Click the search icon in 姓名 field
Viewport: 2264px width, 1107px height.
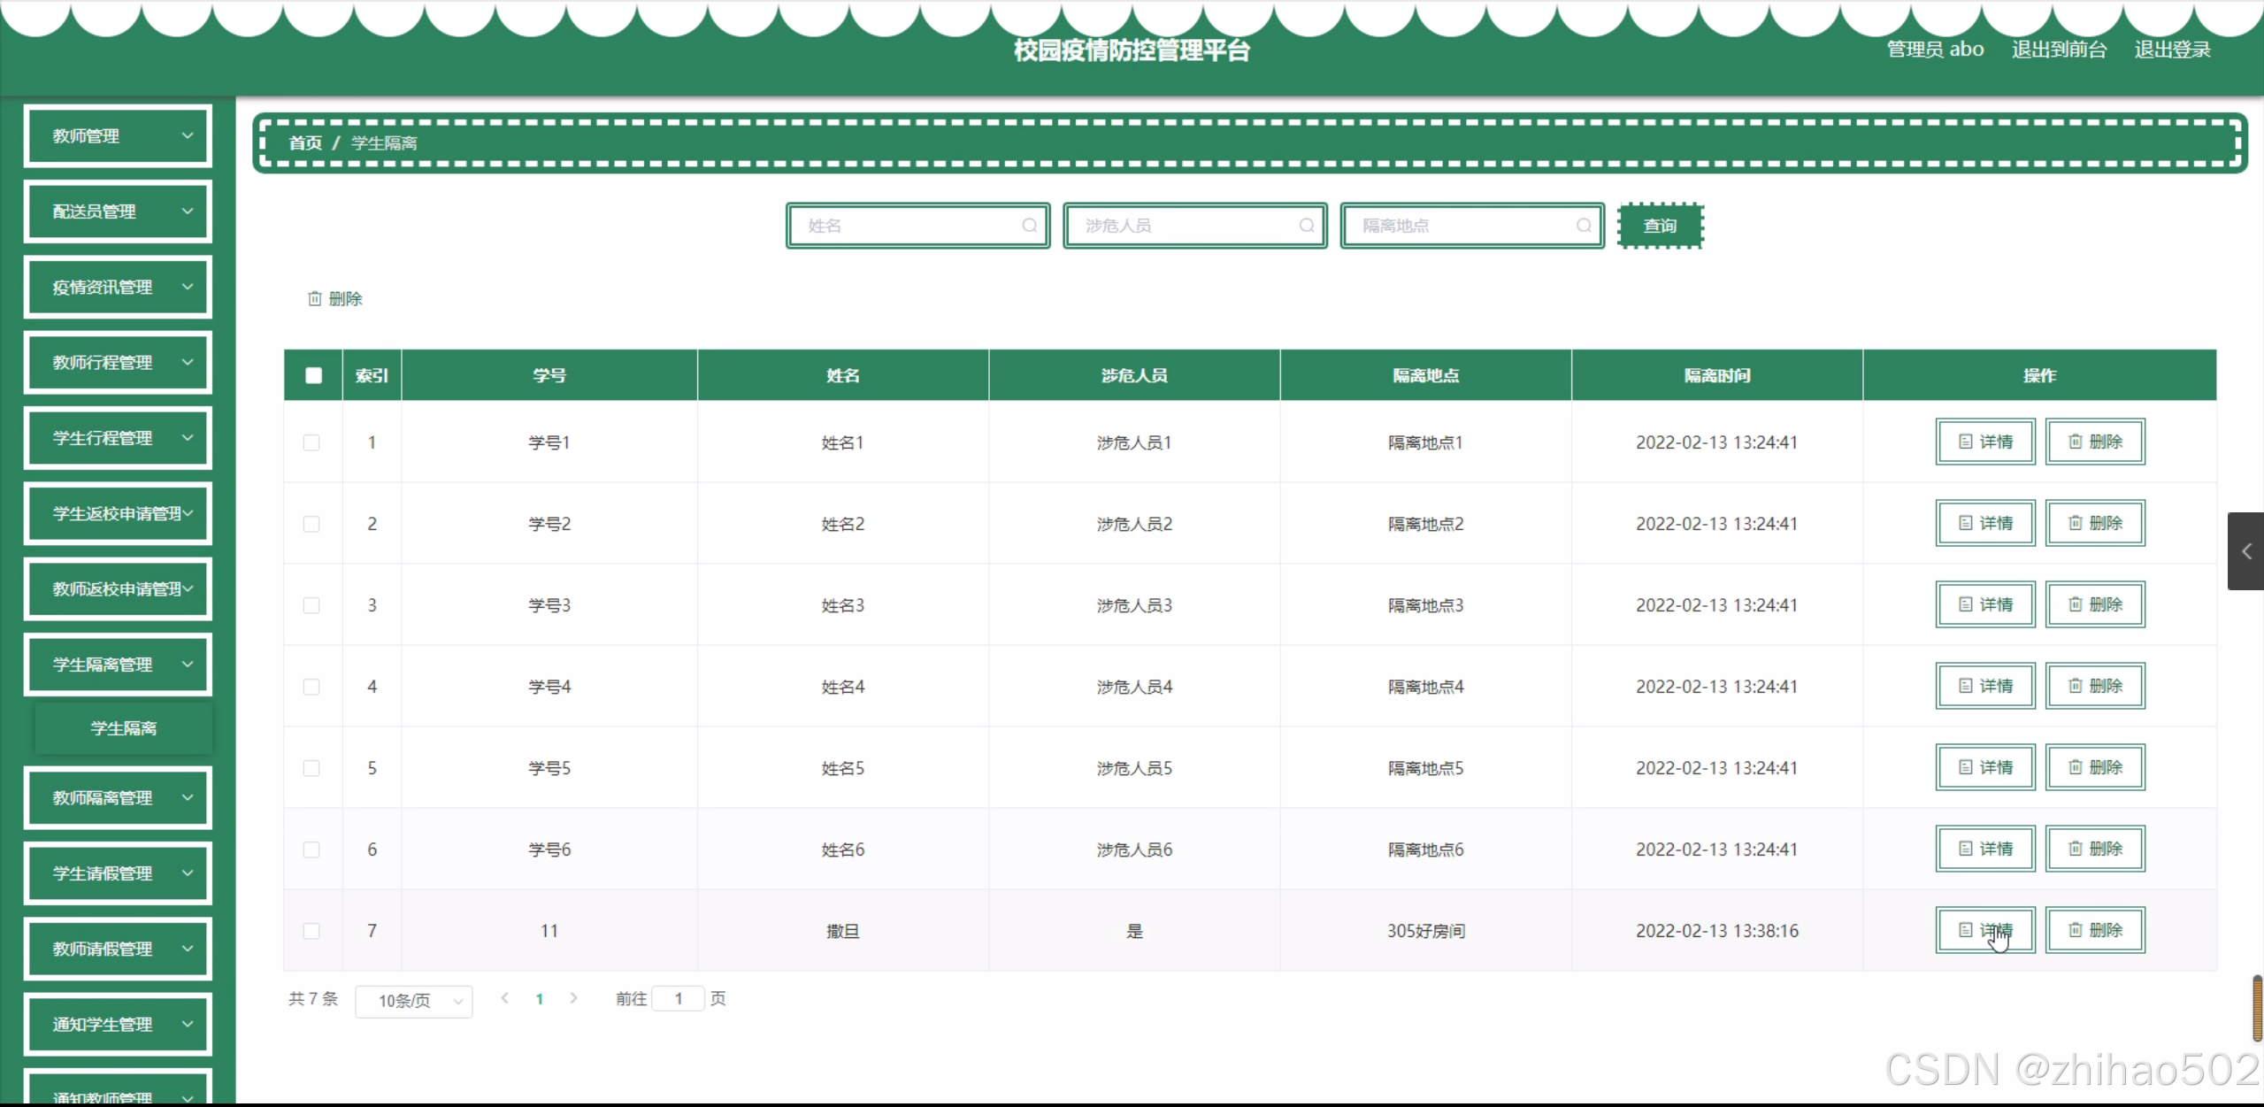pos(1029,226)
